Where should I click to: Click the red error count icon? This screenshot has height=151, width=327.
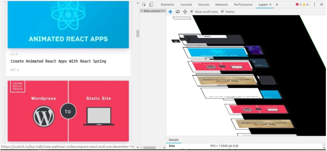tap(297, 4)
